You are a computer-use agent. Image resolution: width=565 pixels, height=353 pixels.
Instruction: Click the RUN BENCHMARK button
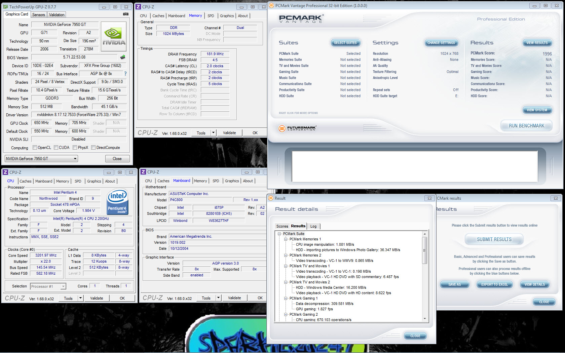526,126
